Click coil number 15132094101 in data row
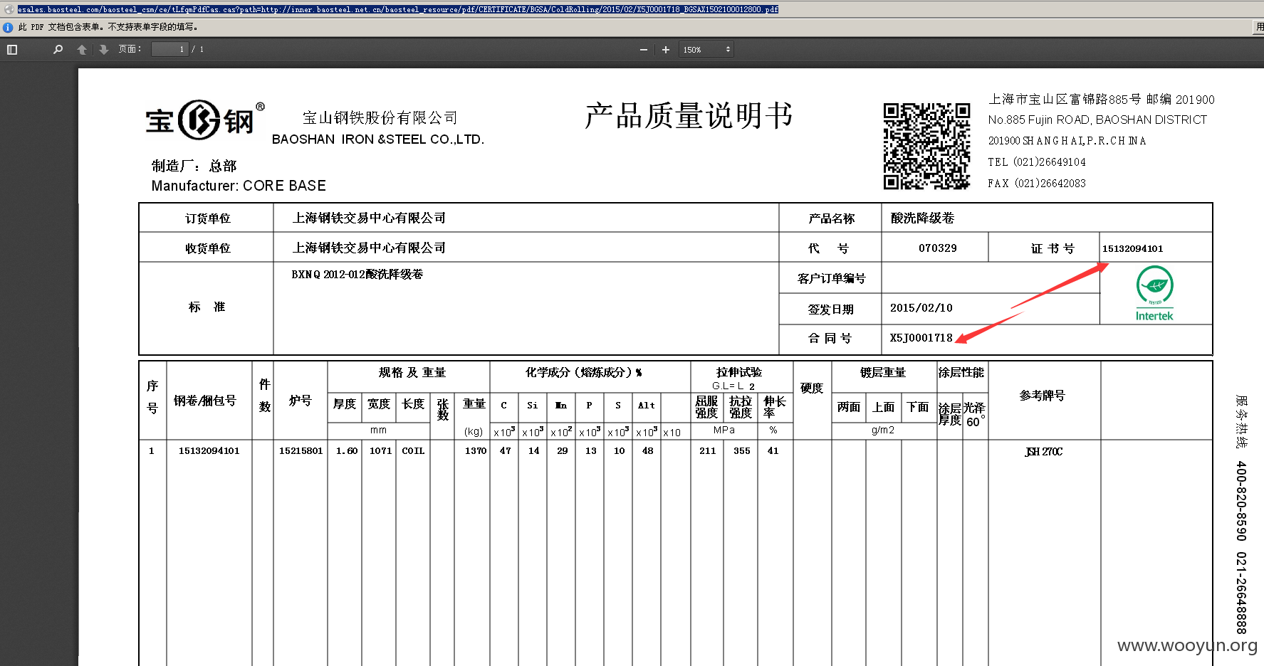The image size is (1264, 666). pos(209,451)
